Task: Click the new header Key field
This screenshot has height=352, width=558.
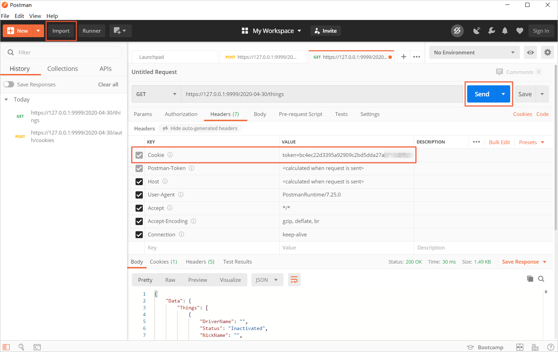Action: (212, 248)
